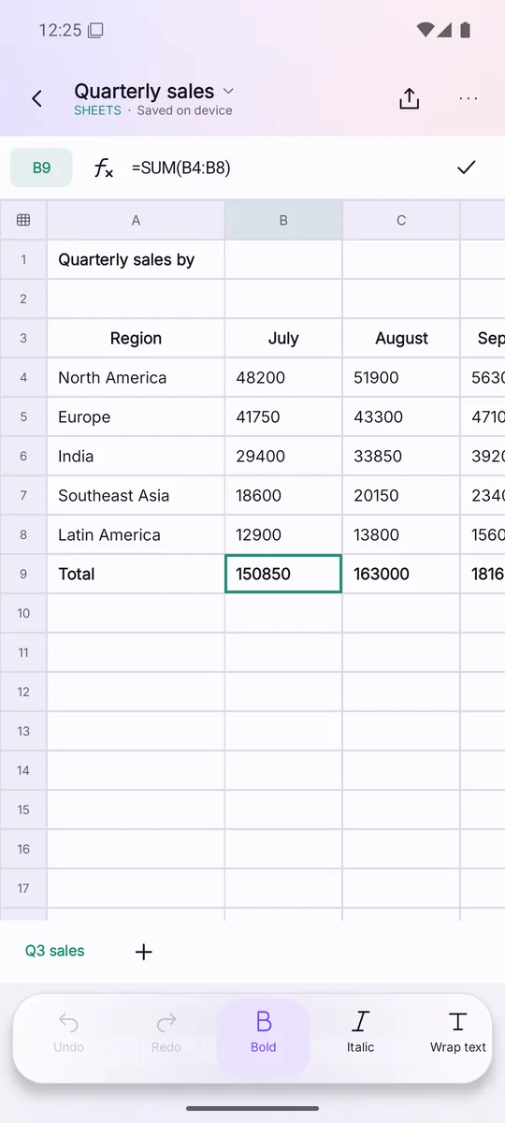Select row 1 header
This screenshot has width=505, height=1123.
[x=23, y=259]
